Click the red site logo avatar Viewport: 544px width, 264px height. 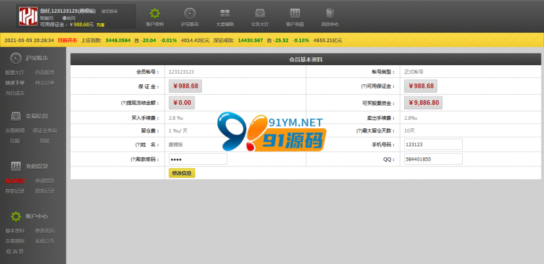[x=28, y=16]
